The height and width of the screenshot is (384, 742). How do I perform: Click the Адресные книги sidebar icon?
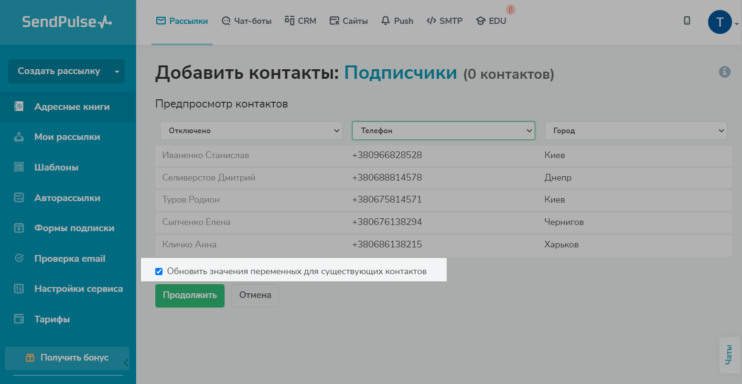click(x=19, y=107)
